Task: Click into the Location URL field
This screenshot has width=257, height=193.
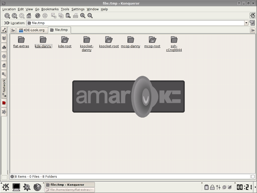Action: (x=135, y=23)
